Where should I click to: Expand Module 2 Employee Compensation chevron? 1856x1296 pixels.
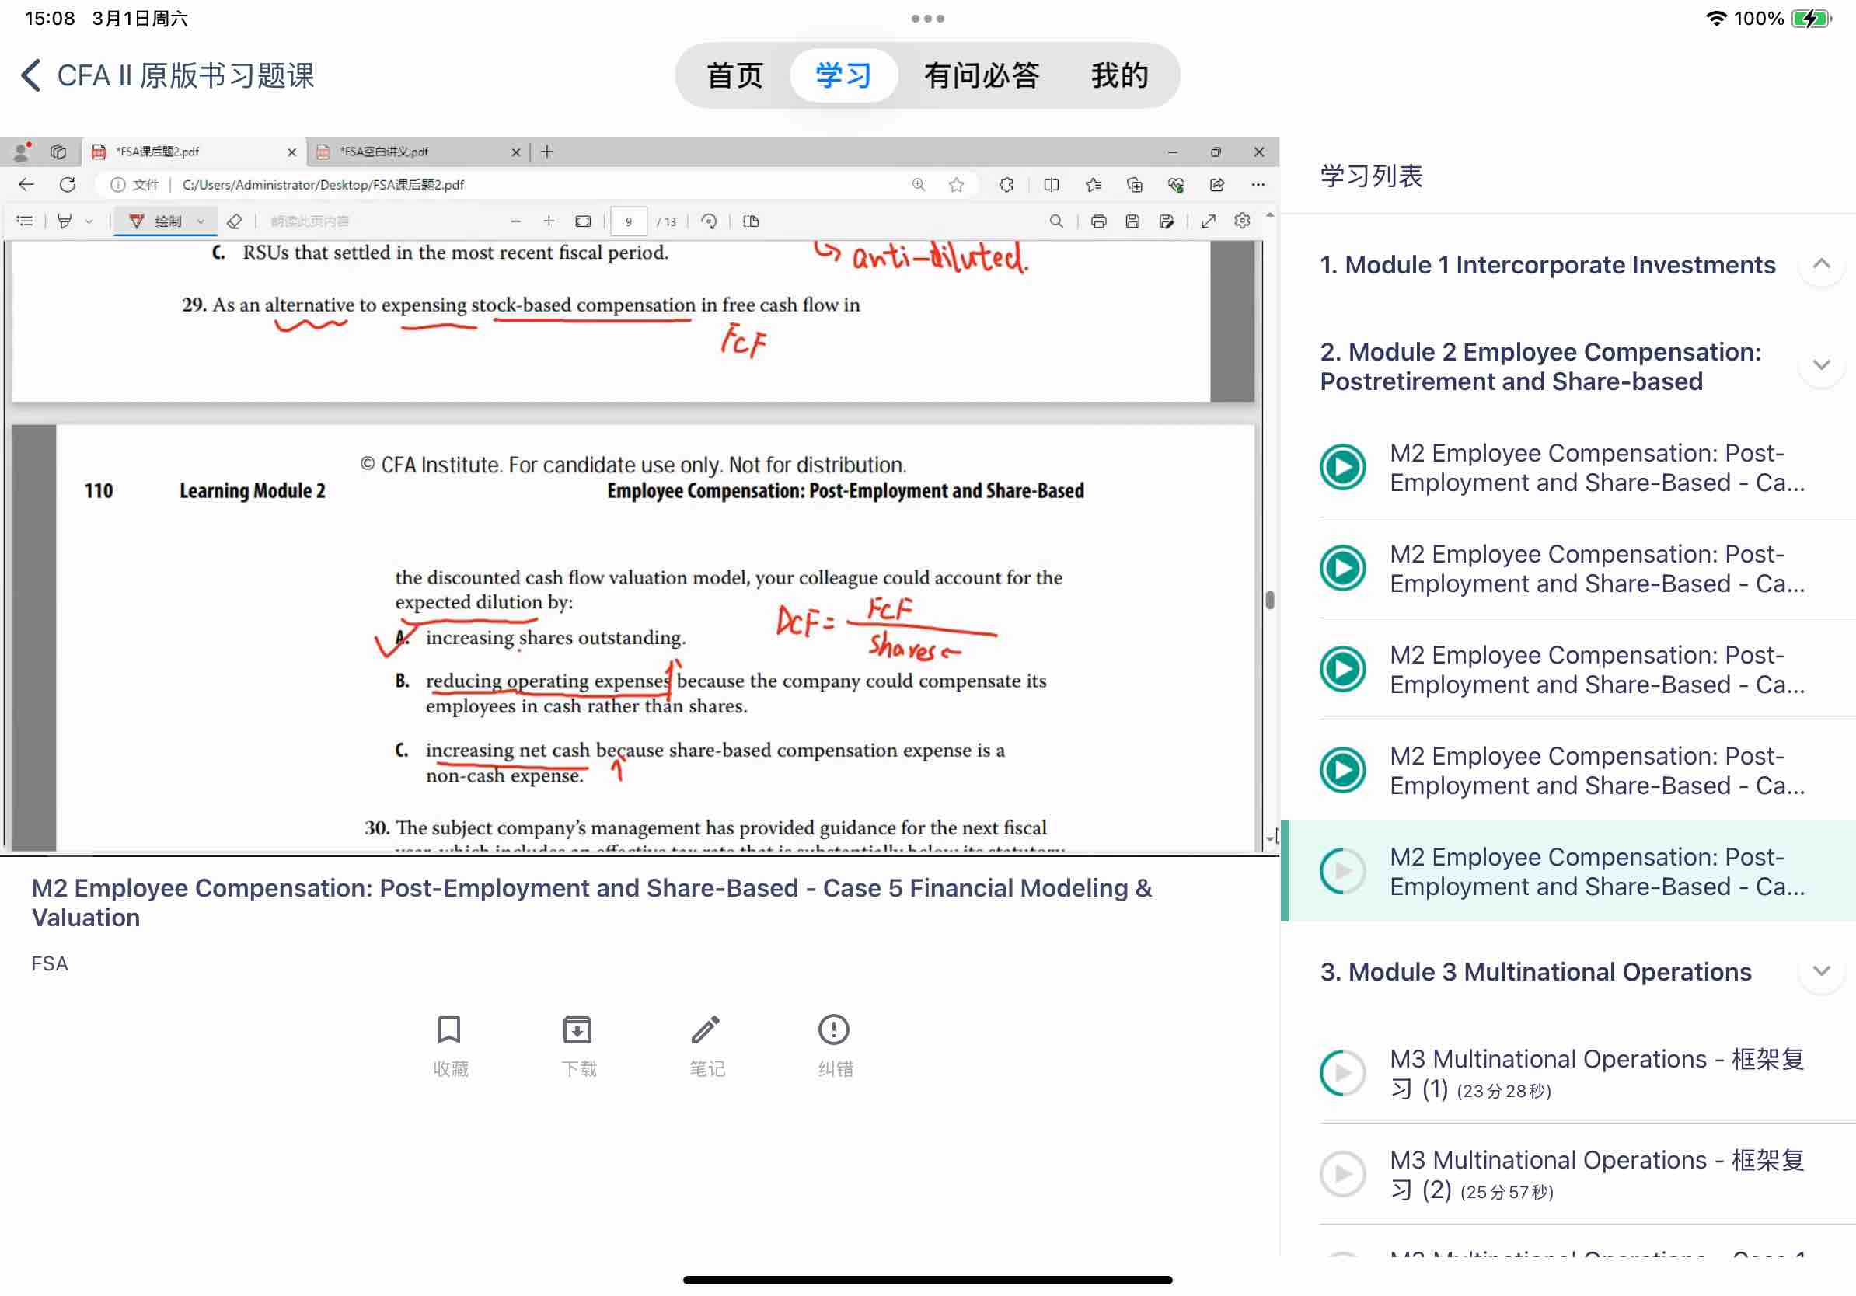tap(1820, 365)
